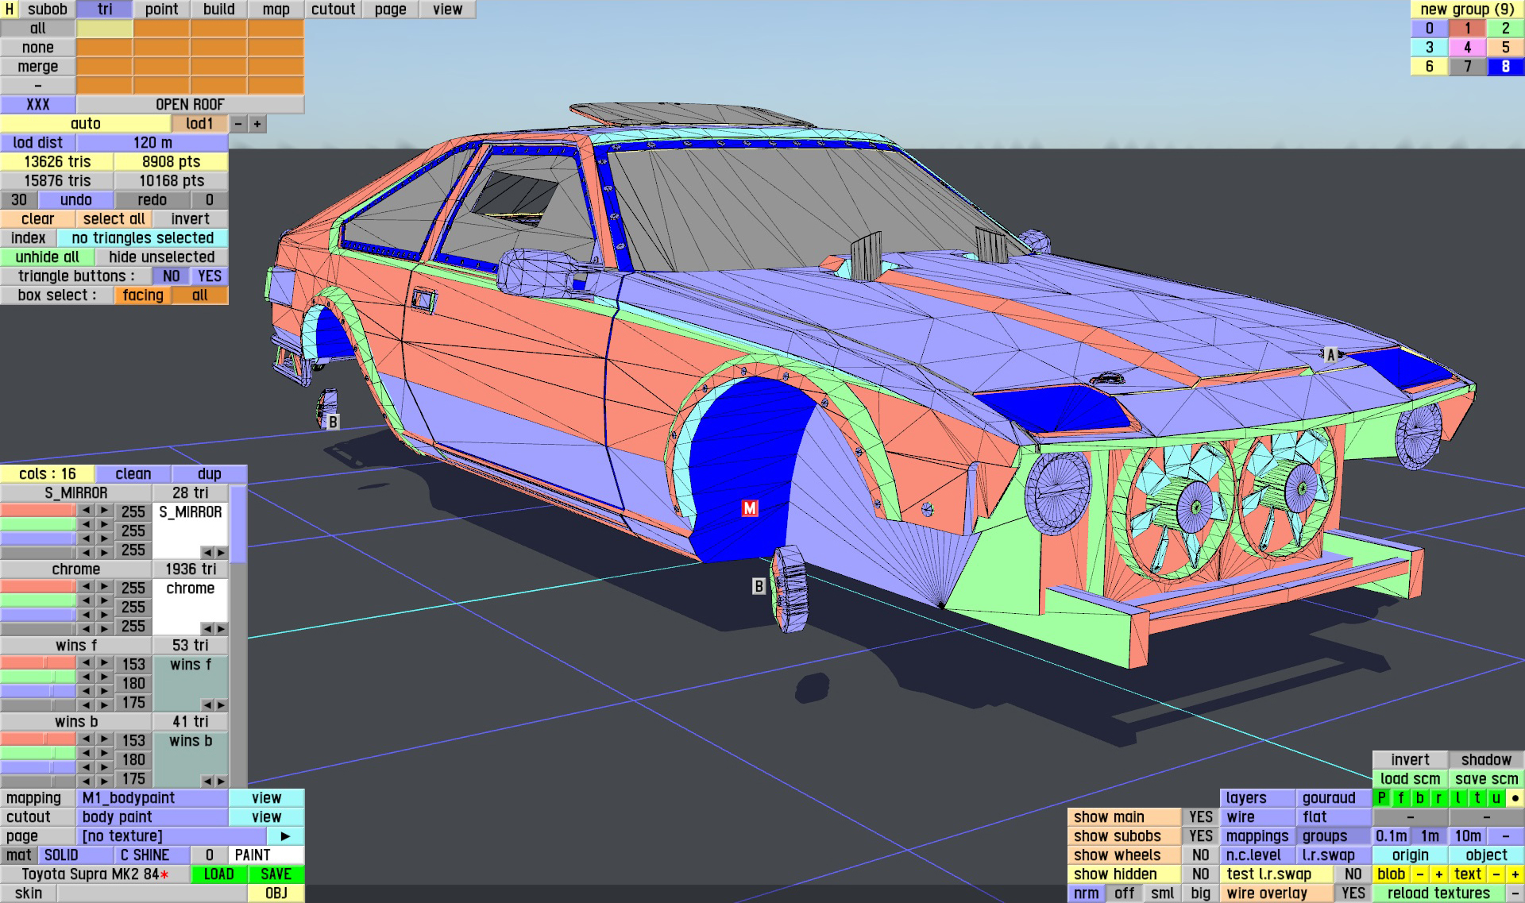Click the lod minus stepper button
Image resolution: width=1525 pixels, height=903 pixels.
point(237,124)
